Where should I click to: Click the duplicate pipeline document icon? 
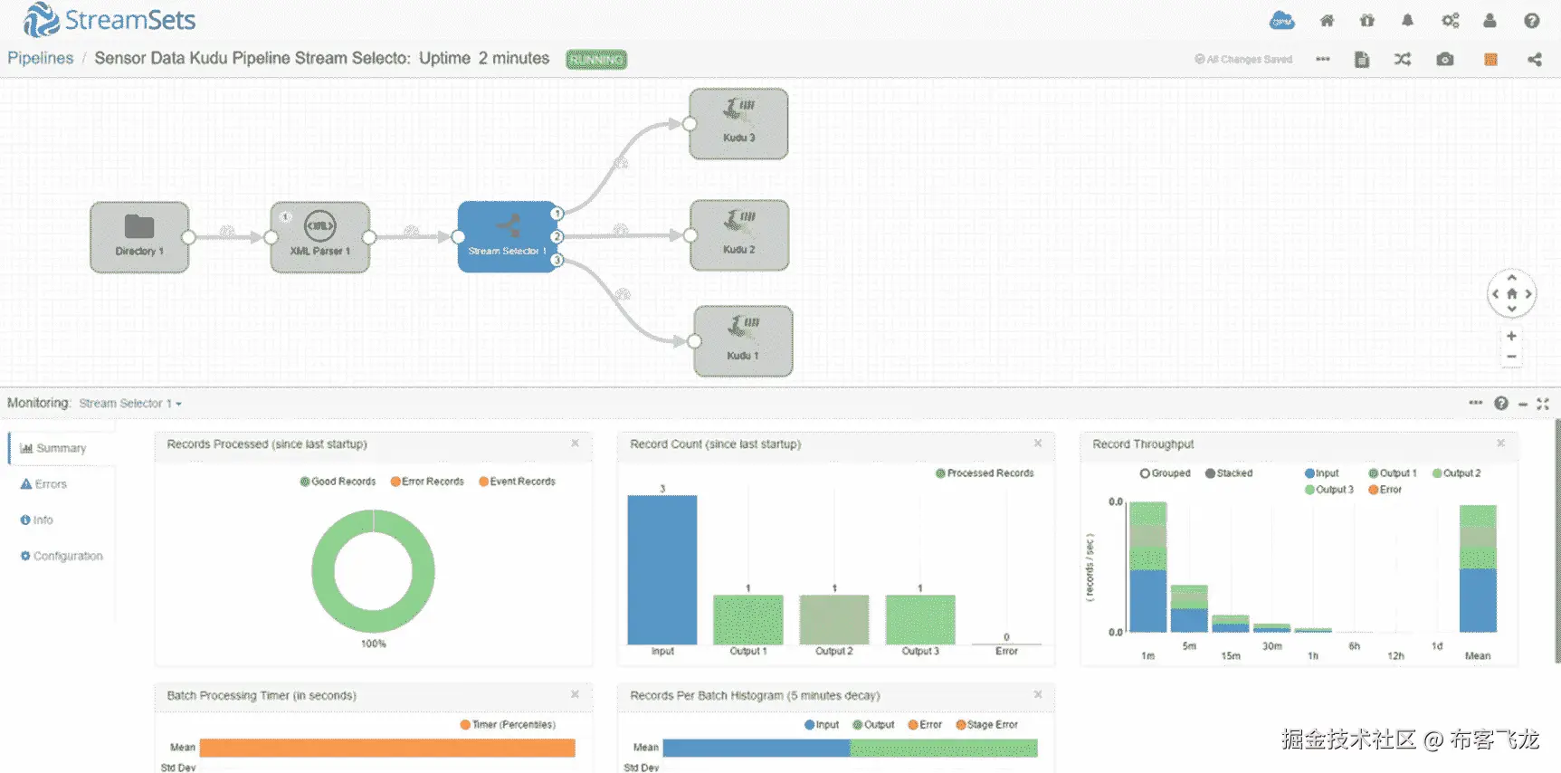[x=1362, y=60]
